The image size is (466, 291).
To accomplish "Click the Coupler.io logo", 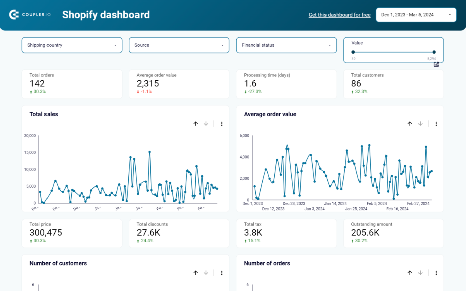I will pos(30,15).
